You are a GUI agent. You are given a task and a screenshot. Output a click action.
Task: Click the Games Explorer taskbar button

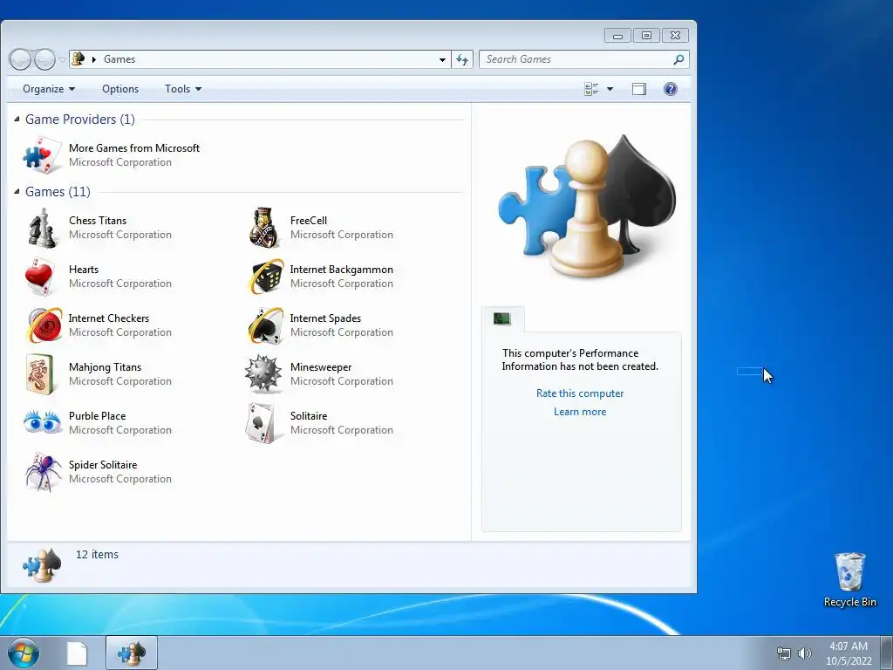point(132,653)
